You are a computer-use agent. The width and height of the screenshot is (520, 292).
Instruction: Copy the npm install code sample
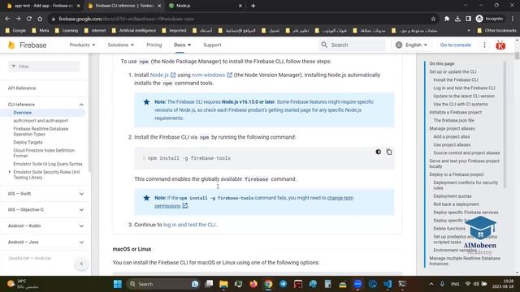tap(389, 152)
